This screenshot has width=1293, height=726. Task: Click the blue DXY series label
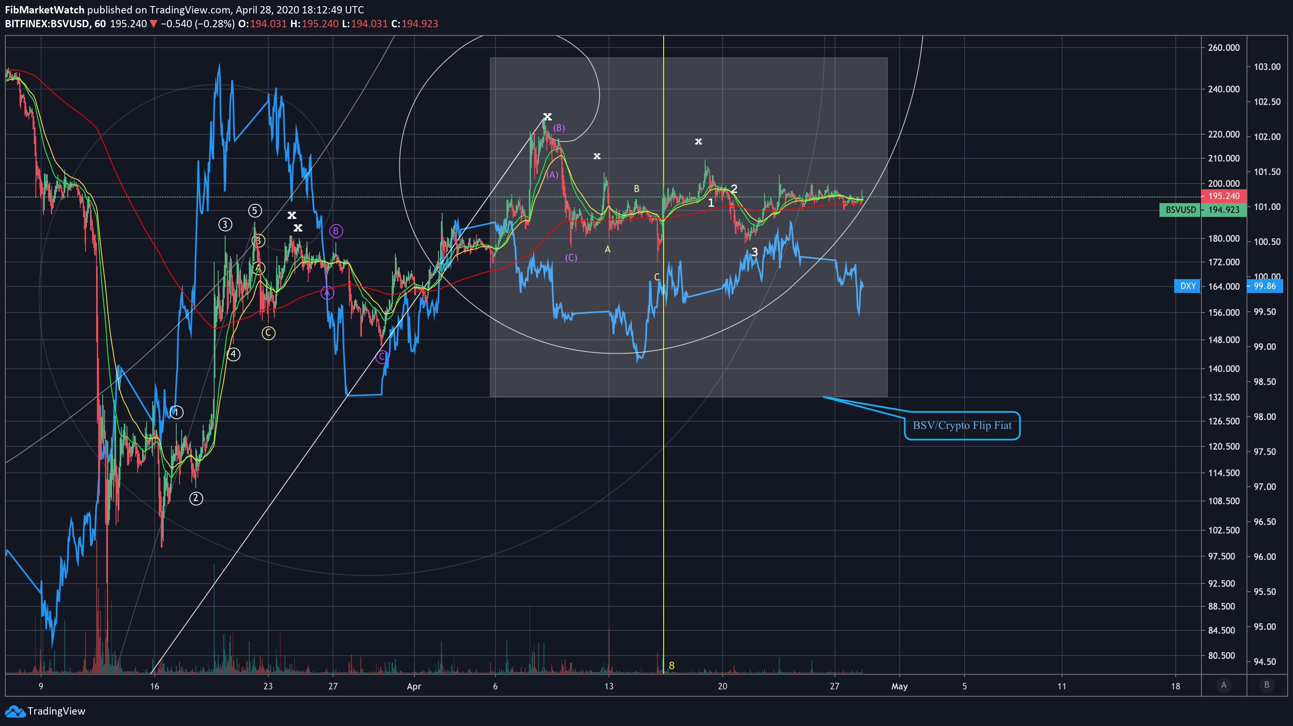tap(1187, 286)
